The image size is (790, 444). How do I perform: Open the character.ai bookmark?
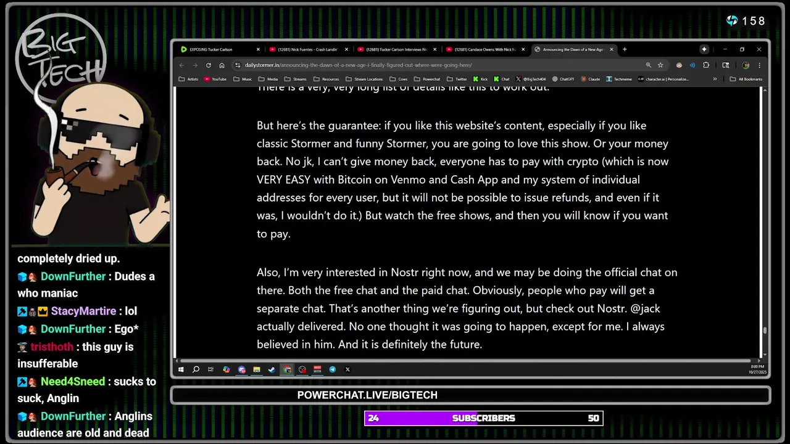(x=663, y=79)
